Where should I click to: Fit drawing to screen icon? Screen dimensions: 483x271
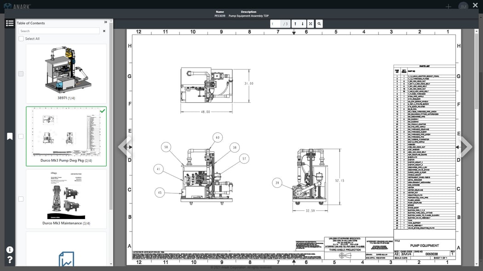pyautogui.click(x=310, y=24)
